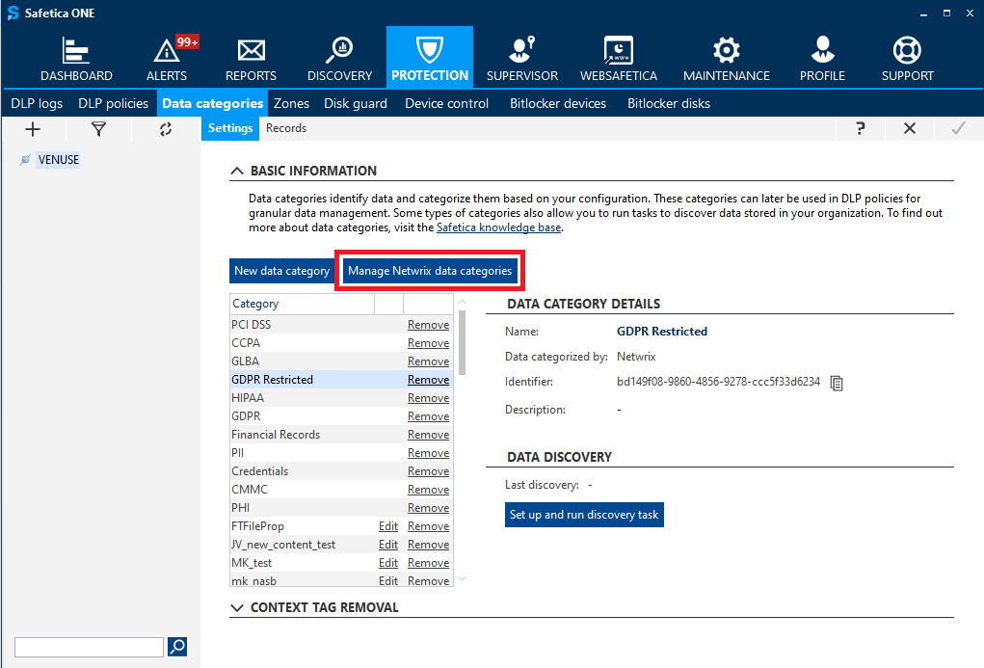Remove the PCI DSS category

(x=429, y=325)
